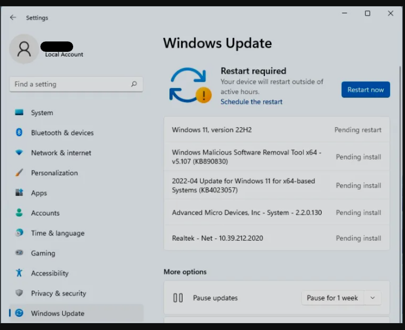Click the Personalization paintbrush icon
The width and height of the screenshot is (405, 330).
[19, 173]
